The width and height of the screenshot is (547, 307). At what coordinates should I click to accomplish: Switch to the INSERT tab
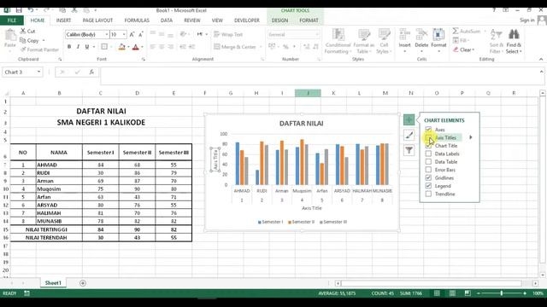[63, 20]
